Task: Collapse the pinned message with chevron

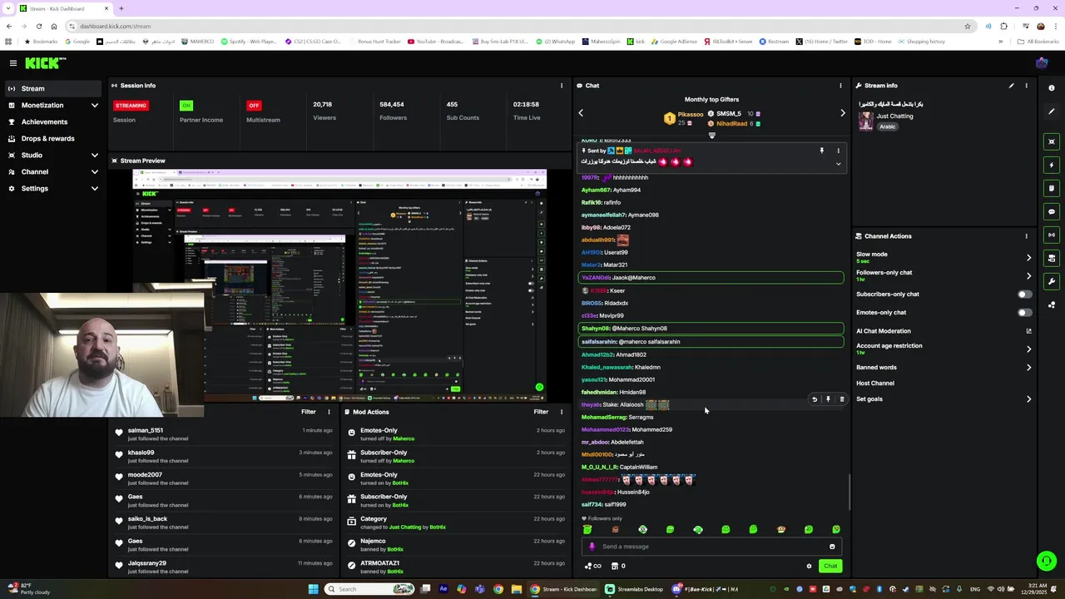Action: coord(838,164)
